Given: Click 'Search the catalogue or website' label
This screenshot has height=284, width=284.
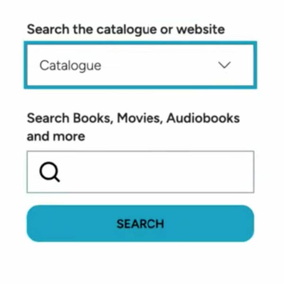Looking at the screenshot, I should coord(126,29).
